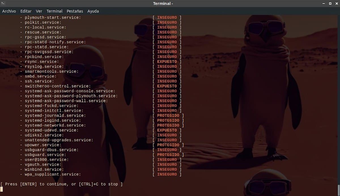Select vgauth.service line
340x196 pixels.
pos(101,165)
